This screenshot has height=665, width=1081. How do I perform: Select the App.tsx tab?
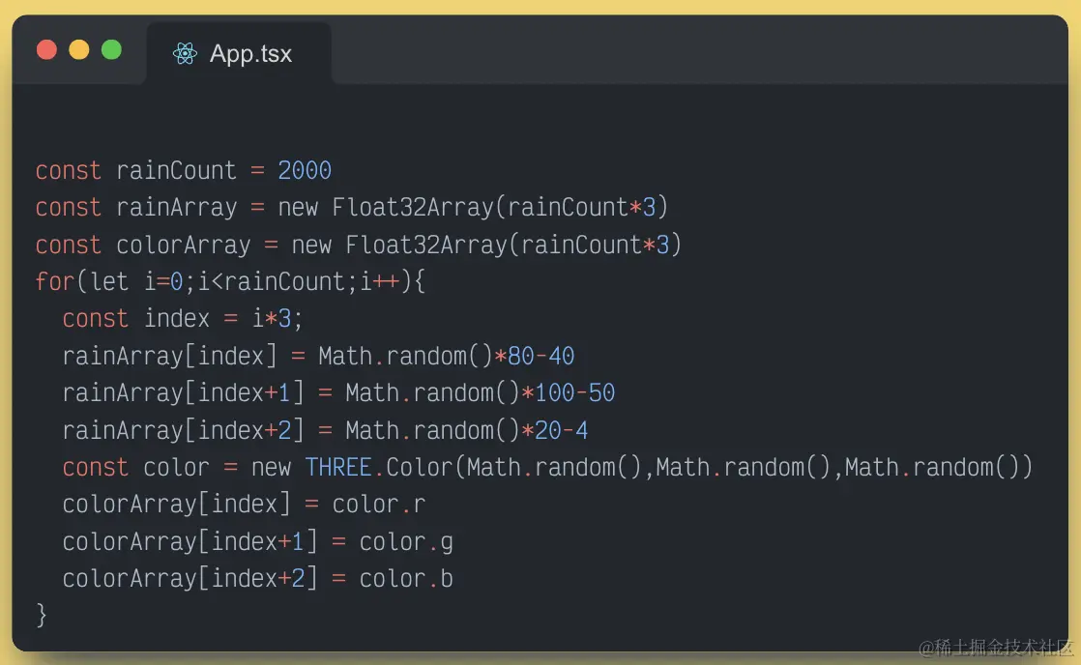239,54
